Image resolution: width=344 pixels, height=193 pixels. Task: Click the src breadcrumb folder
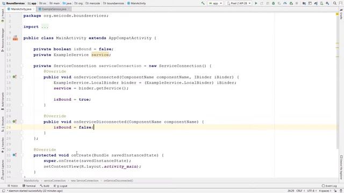[43, 3]
